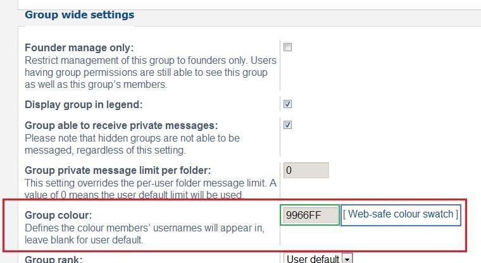Disable group able to receive private messages
The height and width of the screenshot is (263, 481).
pyautogui.click(x=287, y=125)
